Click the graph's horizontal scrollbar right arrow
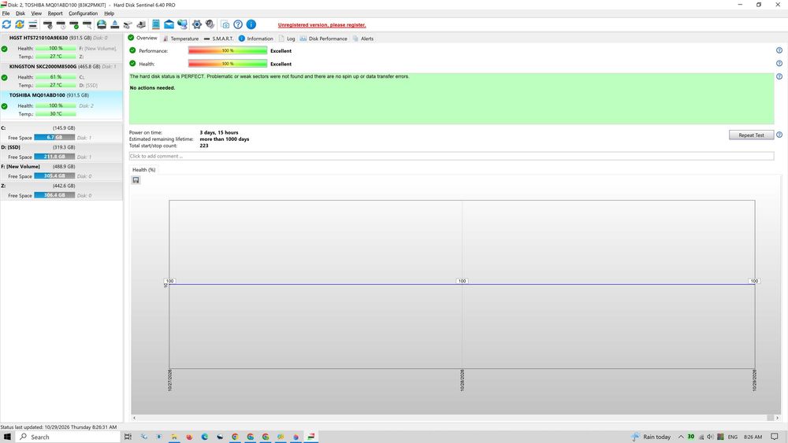The height and width of the screenshot is (443, 788). click(x=777, y=417)
